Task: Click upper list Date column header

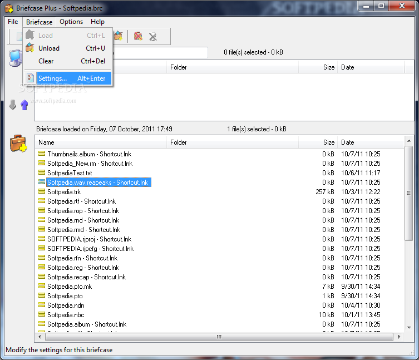Action: click(x=371, y=67)
